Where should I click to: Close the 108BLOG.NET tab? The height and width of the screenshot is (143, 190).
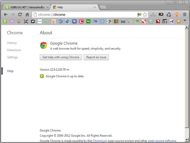click(47, 7)
